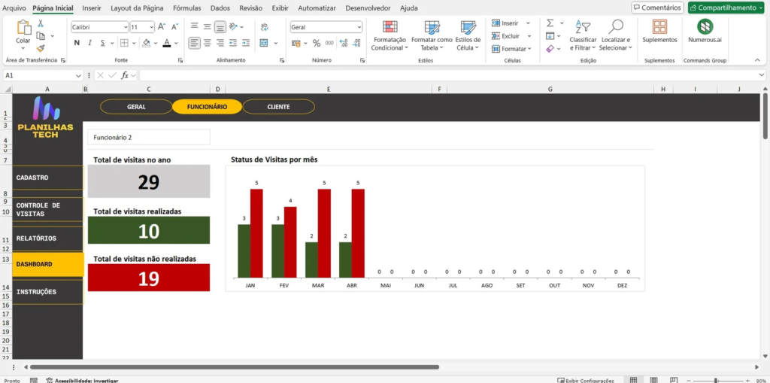Click the zoom slider in status bar
Image resolution: width=770 pixels, height=383 pixels.
click(x=715, y=380)
